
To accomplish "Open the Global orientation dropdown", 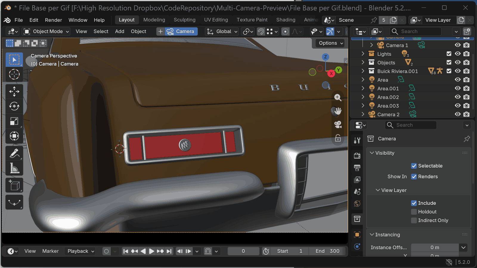I will click(x=222, y=31).
